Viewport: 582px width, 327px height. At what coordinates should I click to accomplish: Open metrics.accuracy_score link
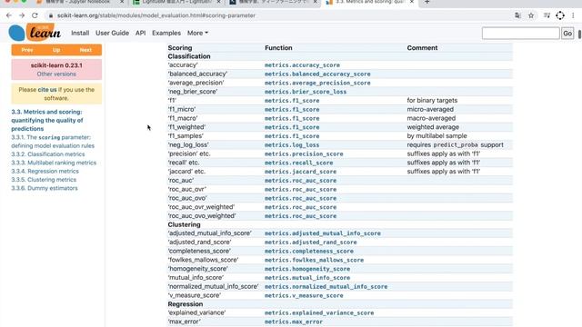(x=302, y=65)
